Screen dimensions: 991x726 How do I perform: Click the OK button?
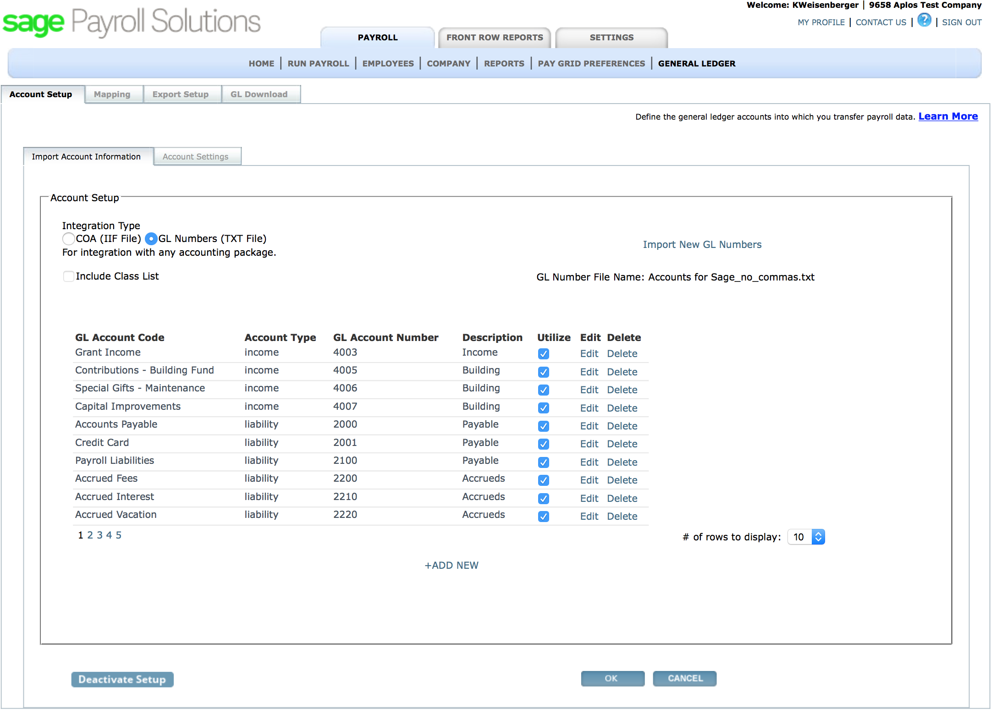click(612, 679)
